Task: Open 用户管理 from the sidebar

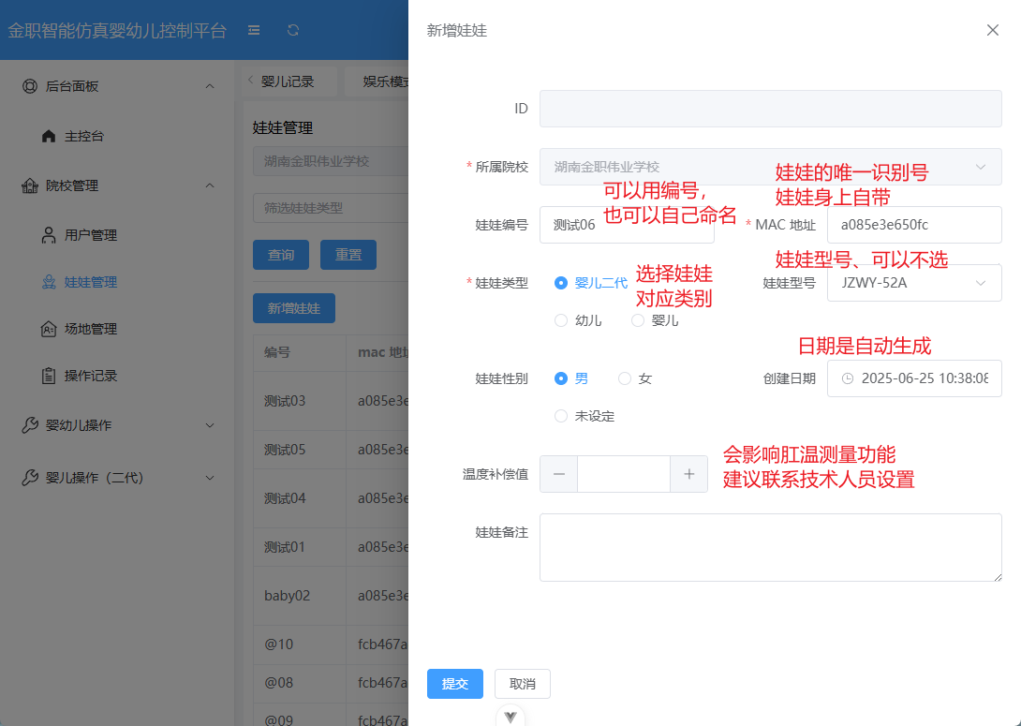Action: (x=91, y=235)
